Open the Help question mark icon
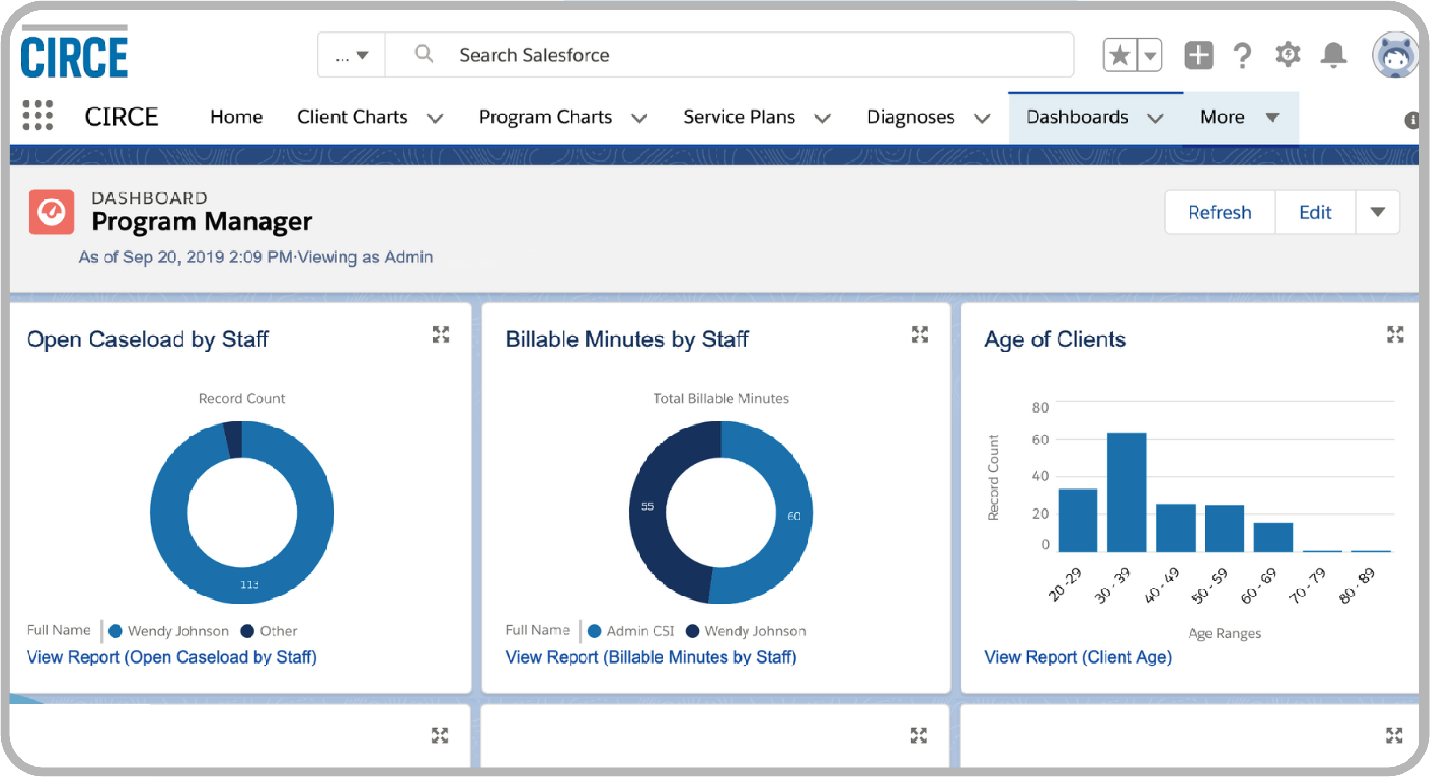 click(1242, 55)
